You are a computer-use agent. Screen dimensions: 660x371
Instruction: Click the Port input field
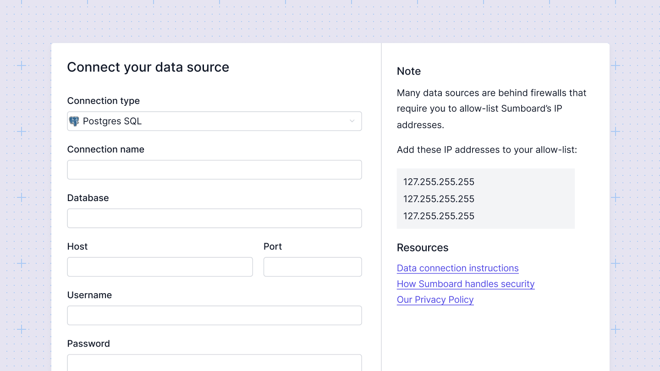pos(312,267)
